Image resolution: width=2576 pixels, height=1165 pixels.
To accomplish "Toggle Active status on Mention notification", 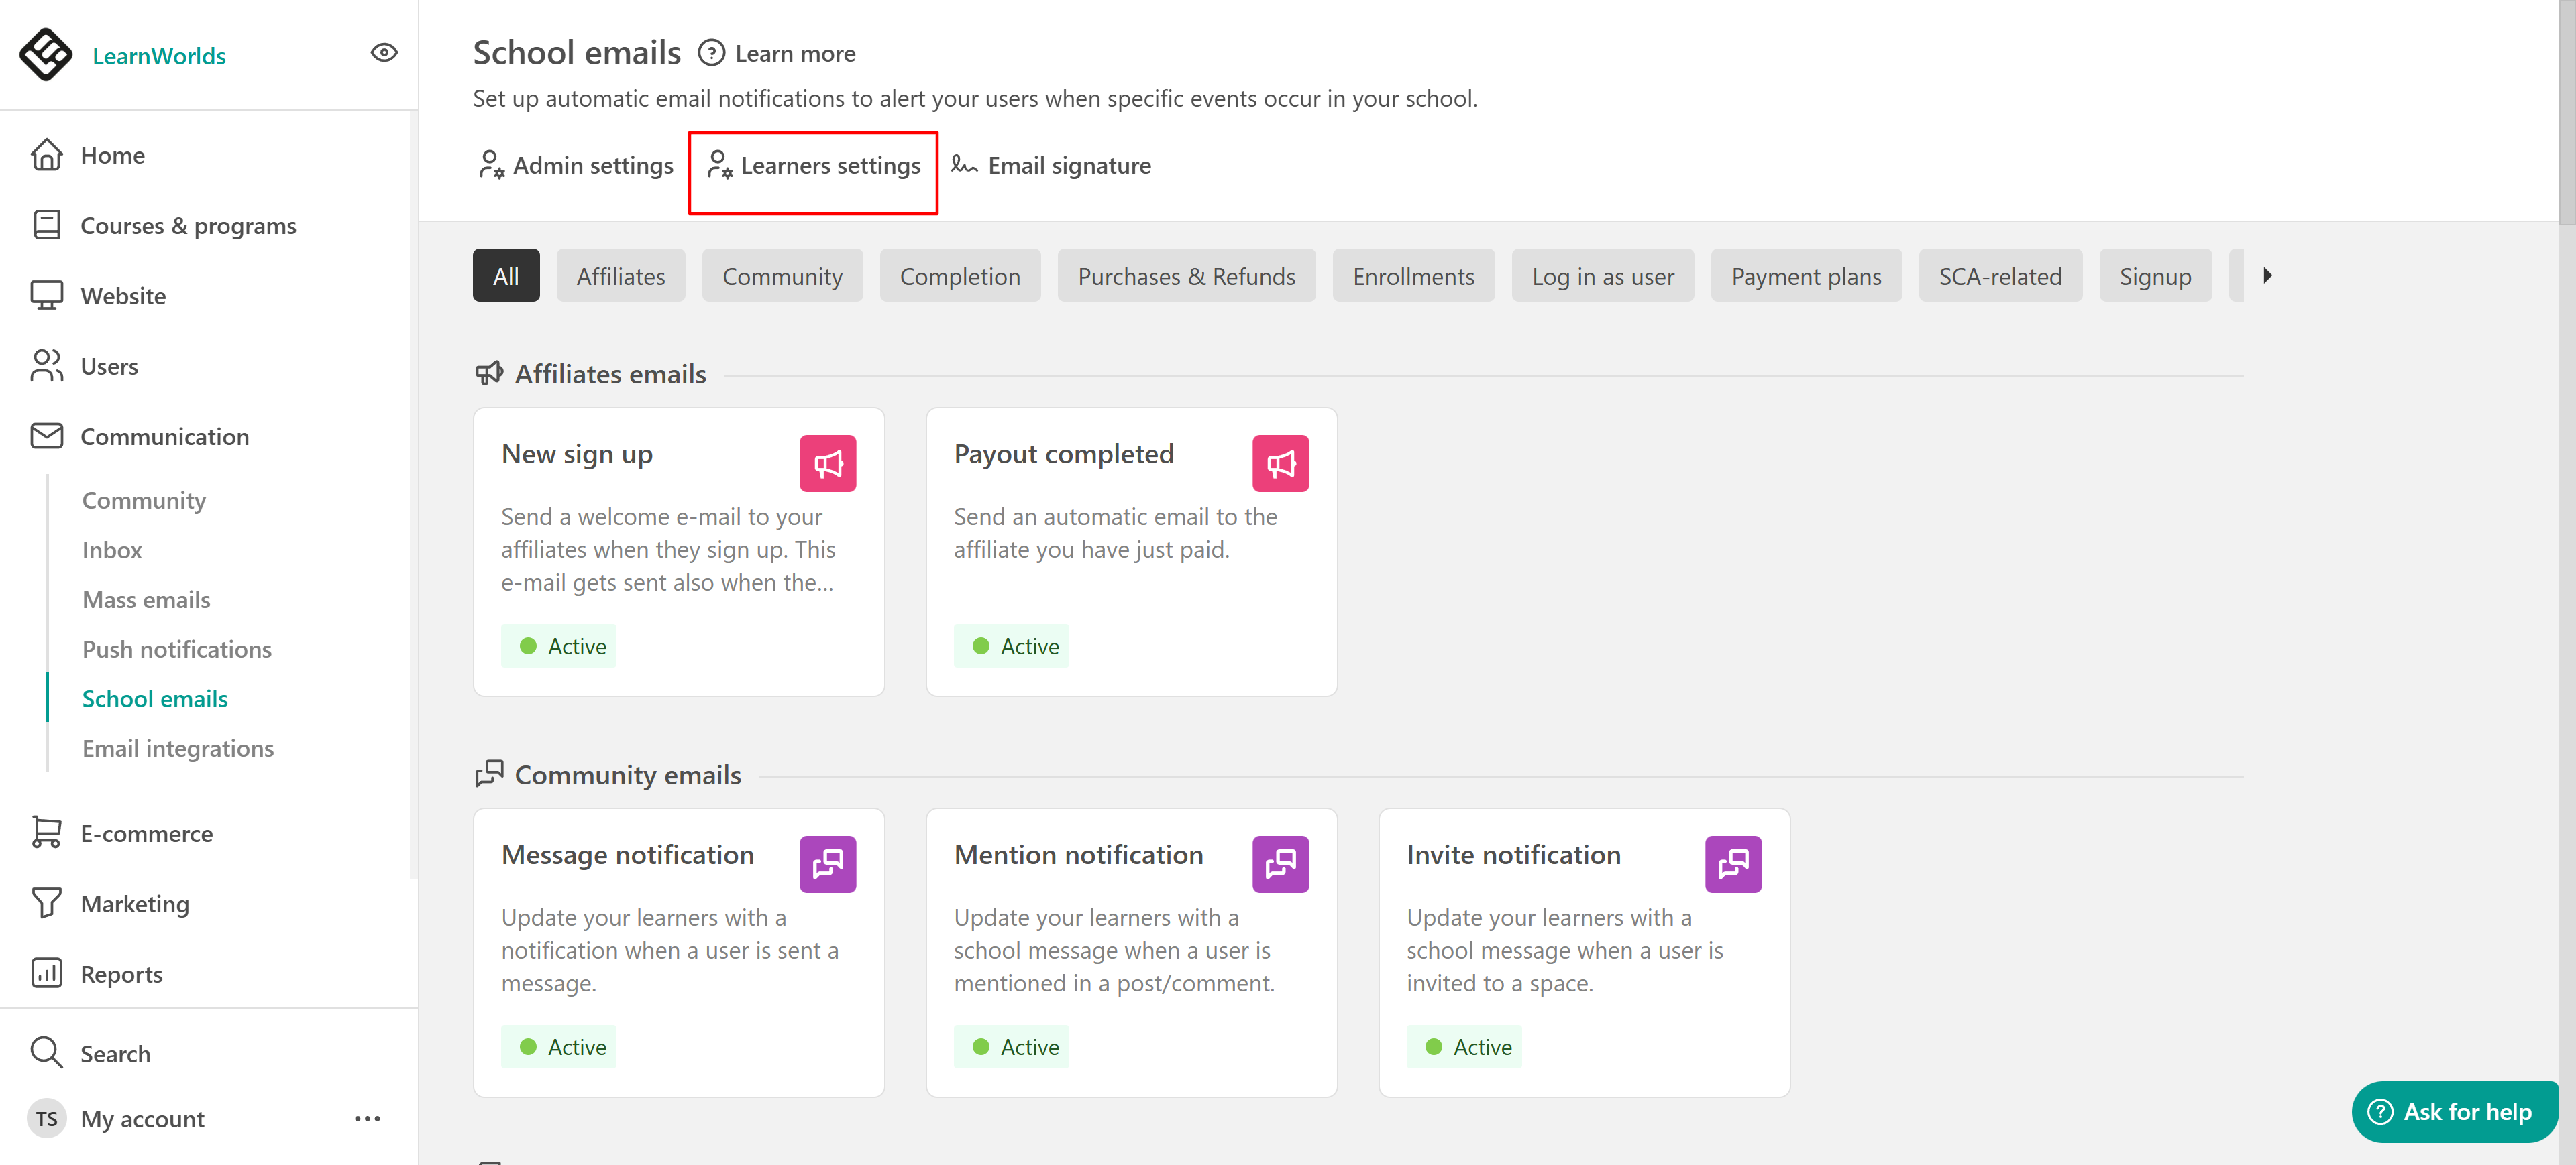I will click(x=1012, y=1047).
